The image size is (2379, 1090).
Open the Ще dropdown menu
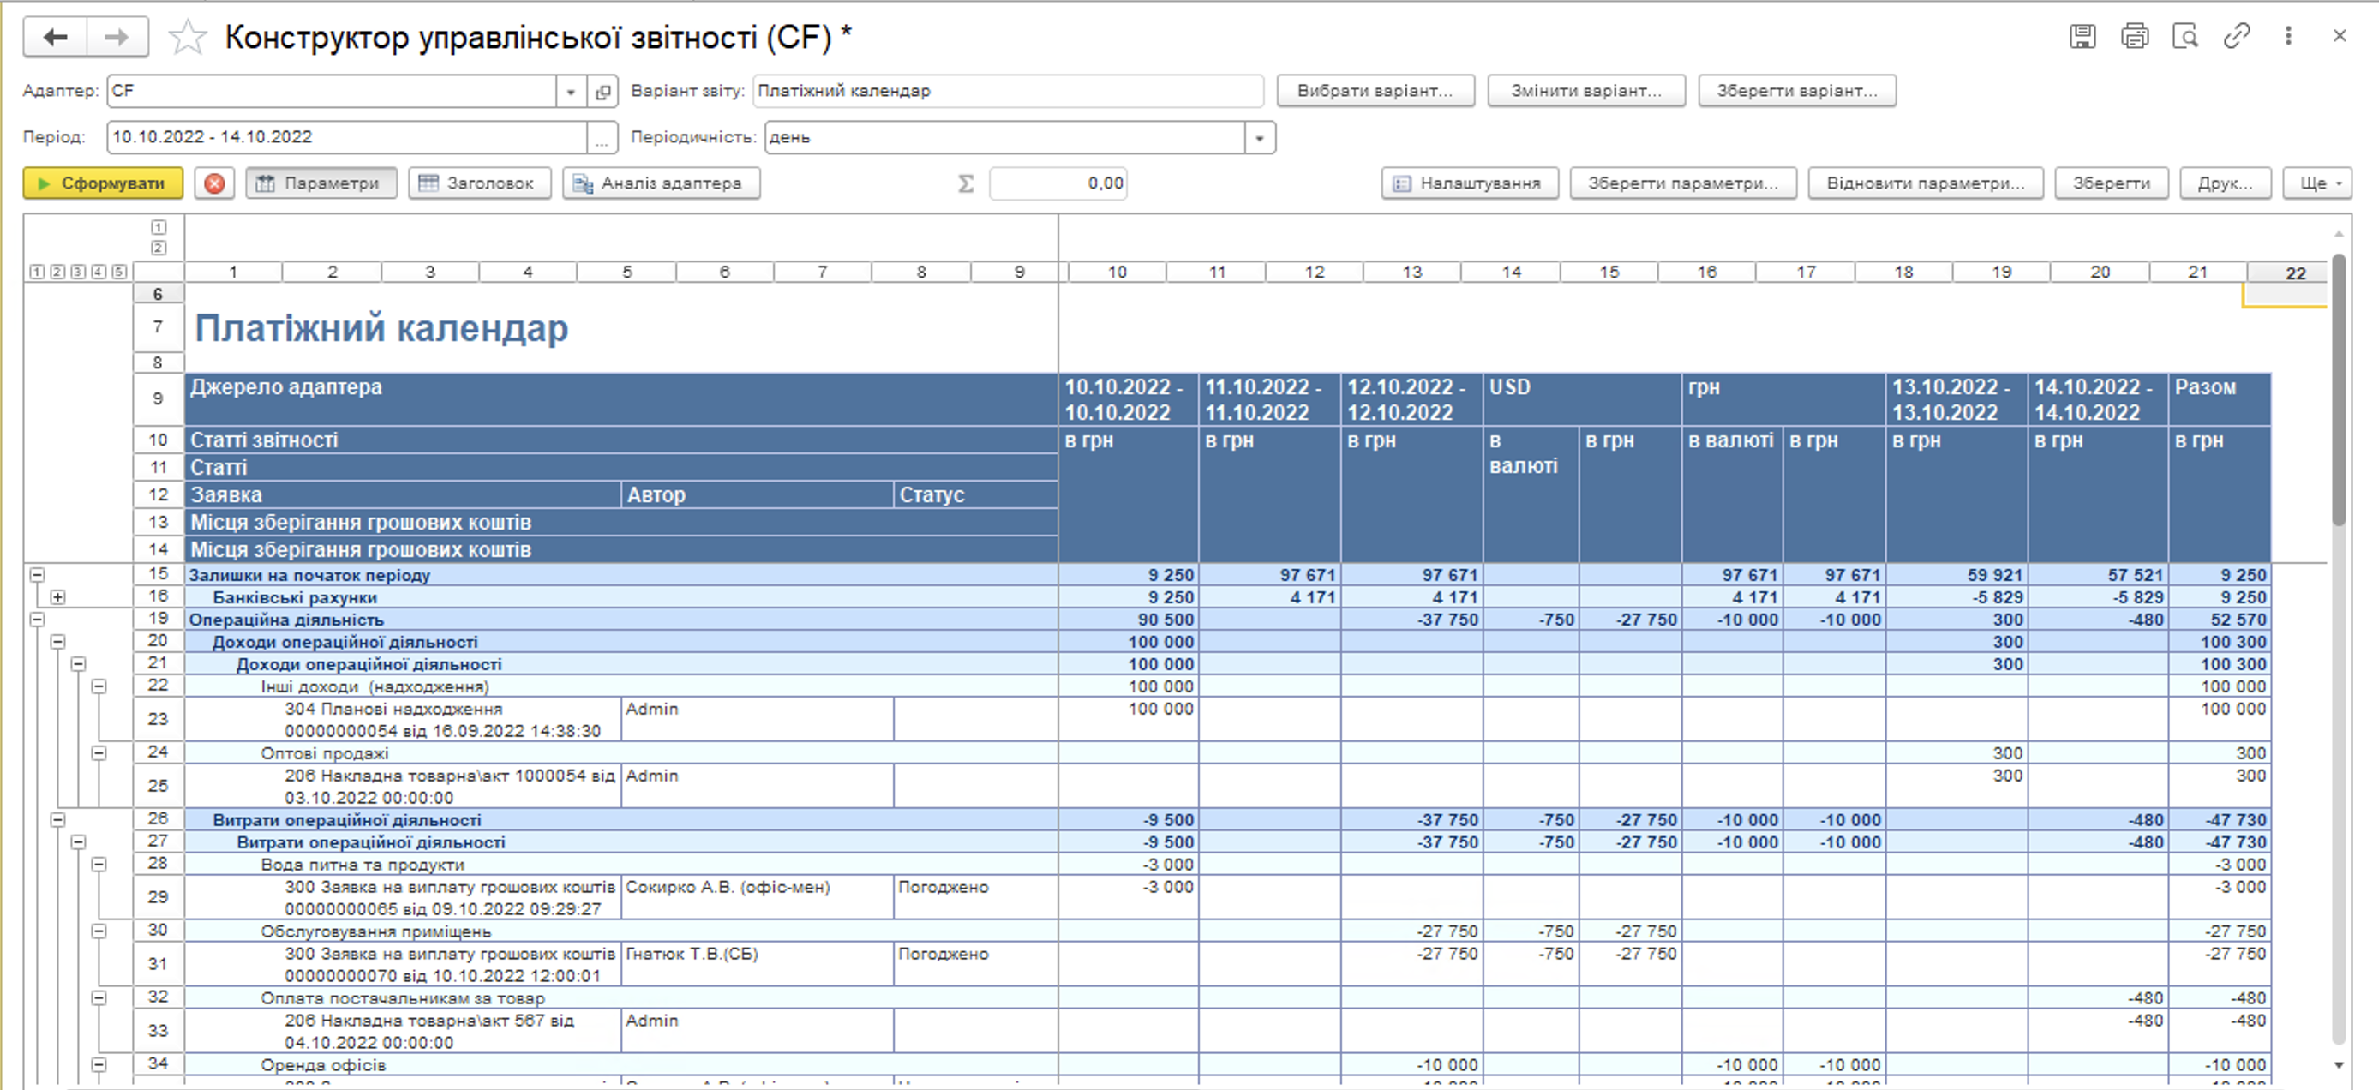click(2317, 183)
